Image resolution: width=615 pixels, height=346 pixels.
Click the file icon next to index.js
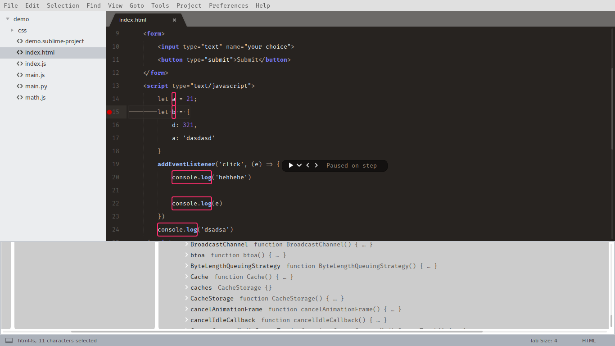tap(19, 64)
